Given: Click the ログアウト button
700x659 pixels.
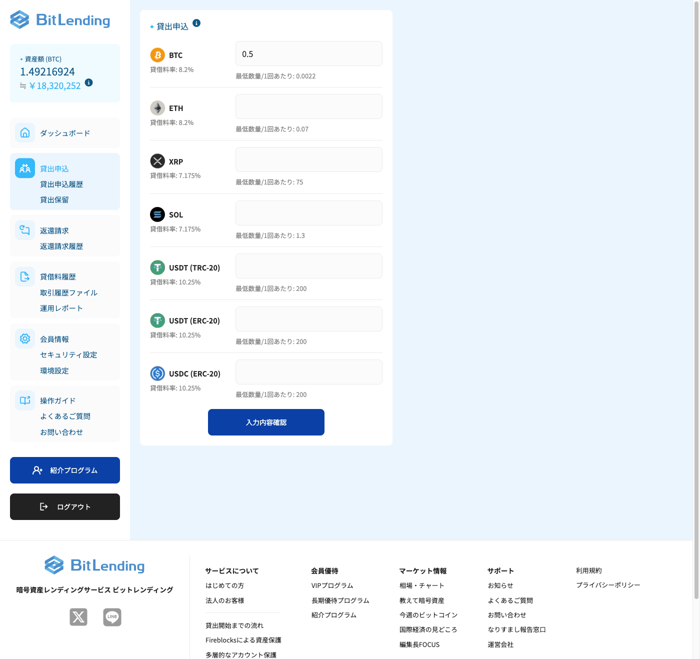Looking at the screenshot, I should coord(65,506).
